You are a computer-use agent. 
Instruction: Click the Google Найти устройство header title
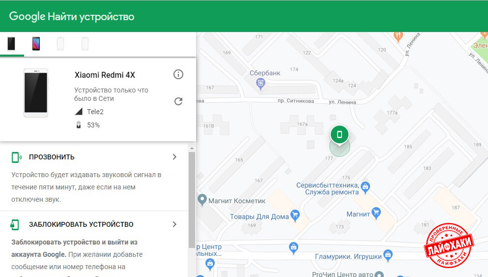(x=72, y=16)
